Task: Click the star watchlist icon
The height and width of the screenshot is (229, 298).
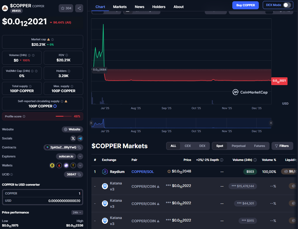Action: coord(63,8)
